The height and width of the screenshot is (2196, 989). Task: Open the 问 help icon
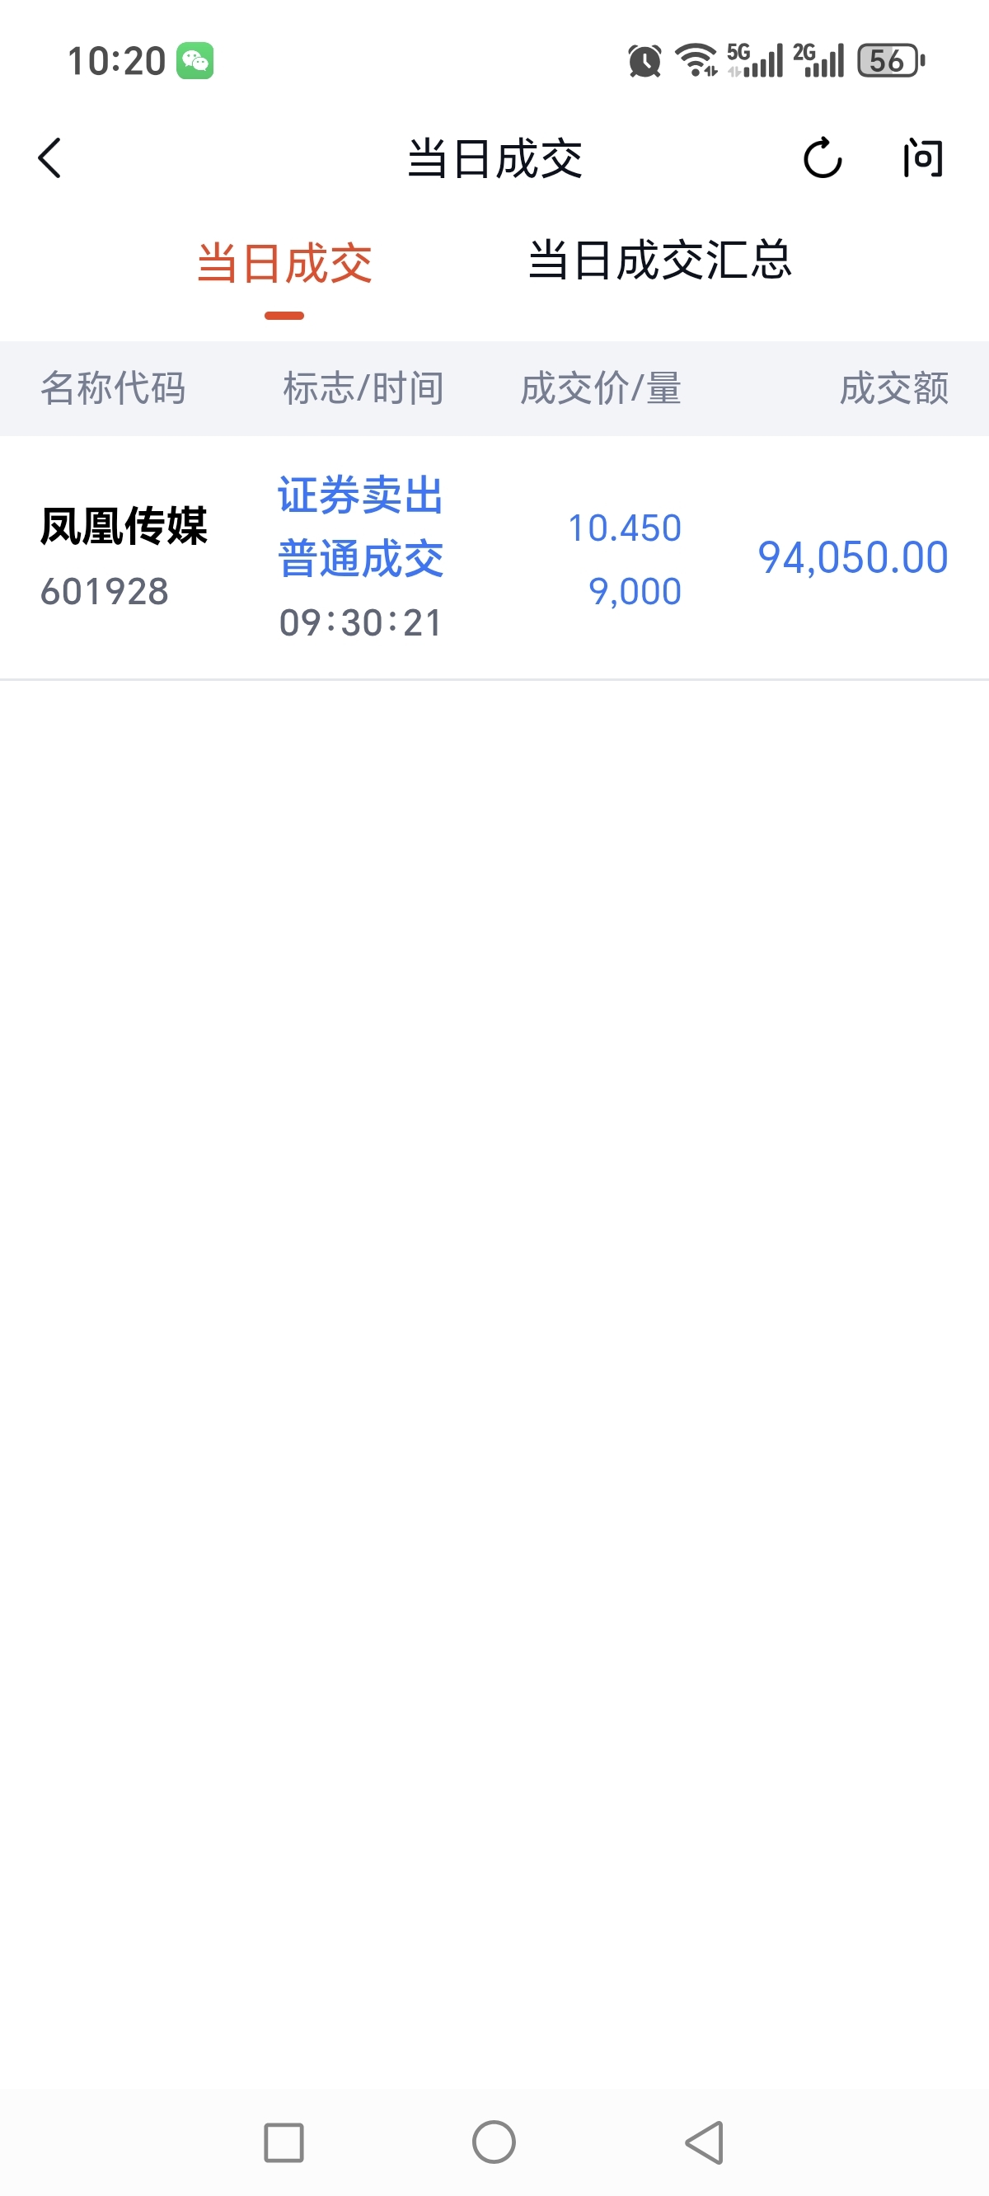pos(923,158)
